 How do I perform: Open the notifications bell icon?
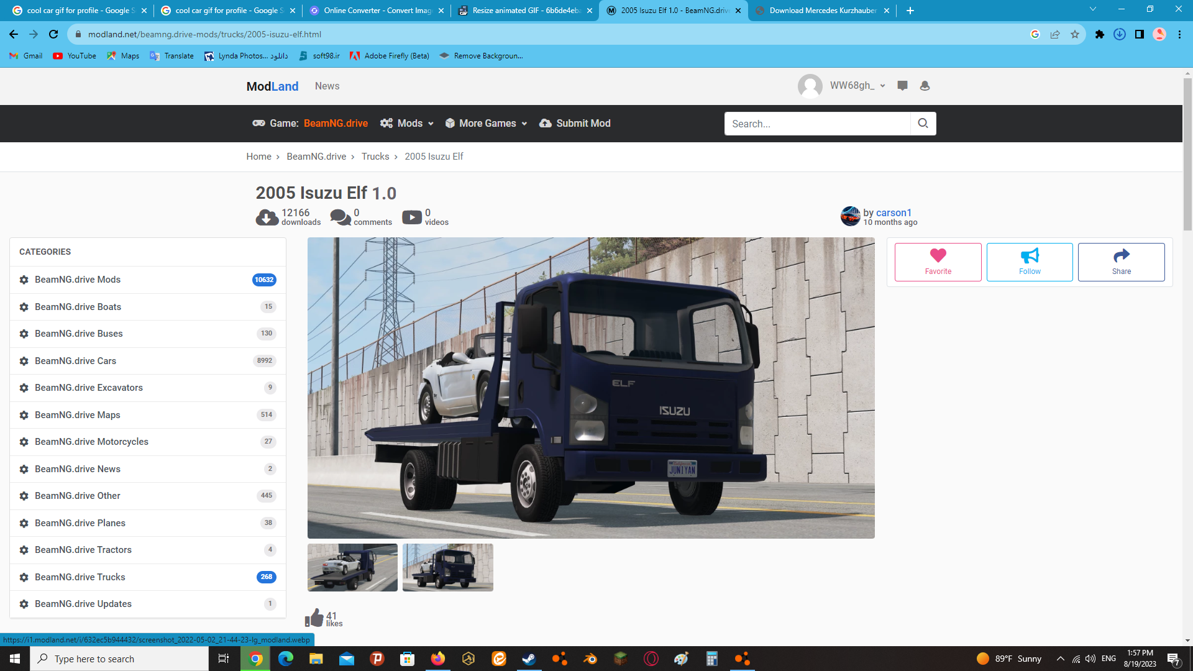click(925, 86)
